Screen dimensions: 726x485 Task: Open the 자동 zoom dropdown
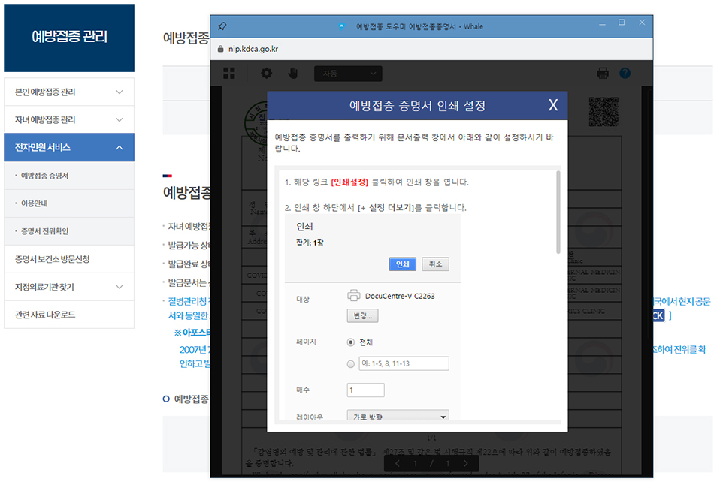tap(348, 74)
